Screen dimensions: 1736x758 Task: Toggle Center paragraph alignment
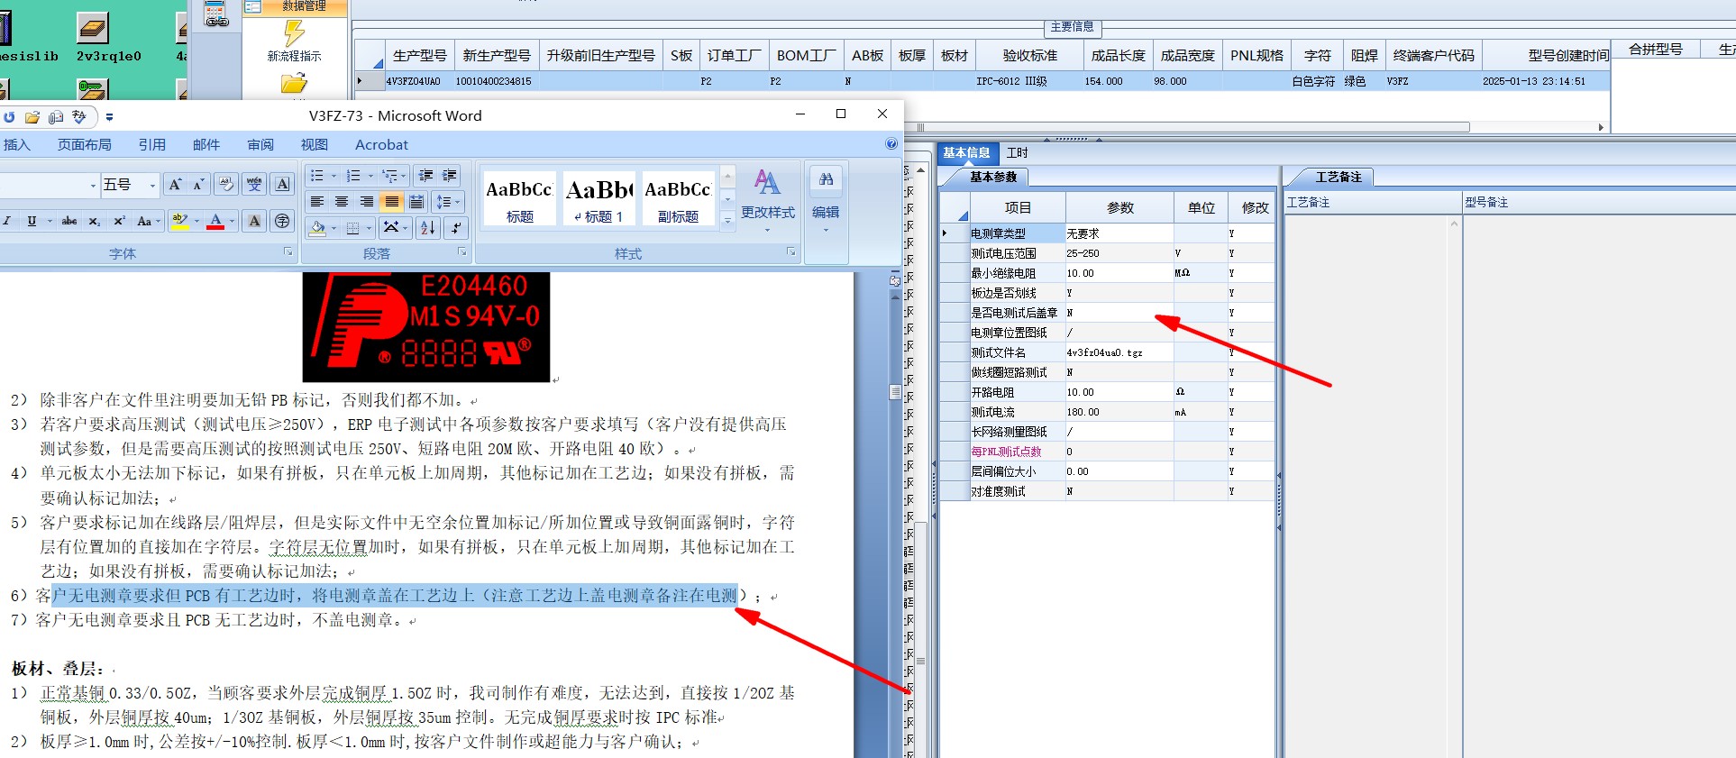[x=342, y=202]
